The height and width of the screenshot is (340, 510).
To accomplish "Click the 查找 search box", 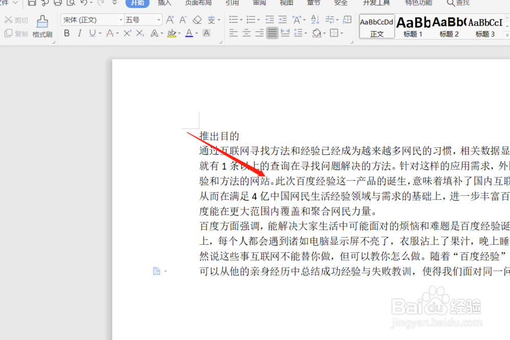I will (x=458, y=3).
